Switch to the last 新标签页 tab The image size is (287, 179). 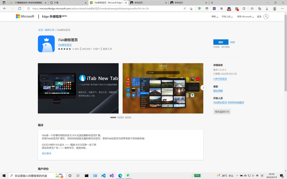tap(188, 3)
